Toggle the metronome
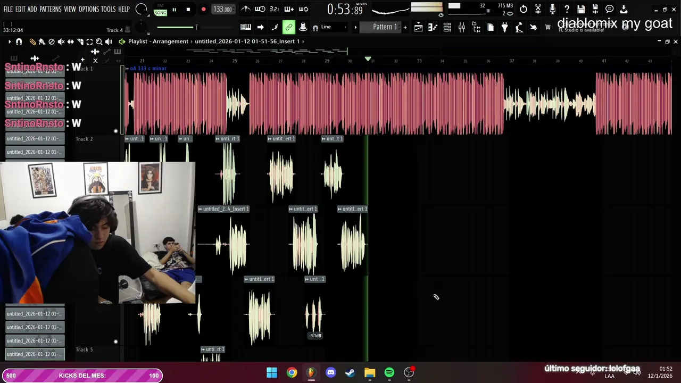The image size is (681, 383). (245, 9)
